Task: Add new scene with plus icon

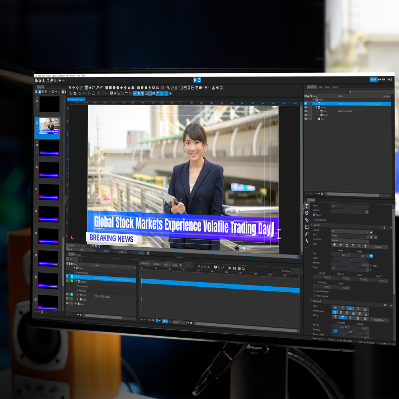Action: tap(56, 92)
